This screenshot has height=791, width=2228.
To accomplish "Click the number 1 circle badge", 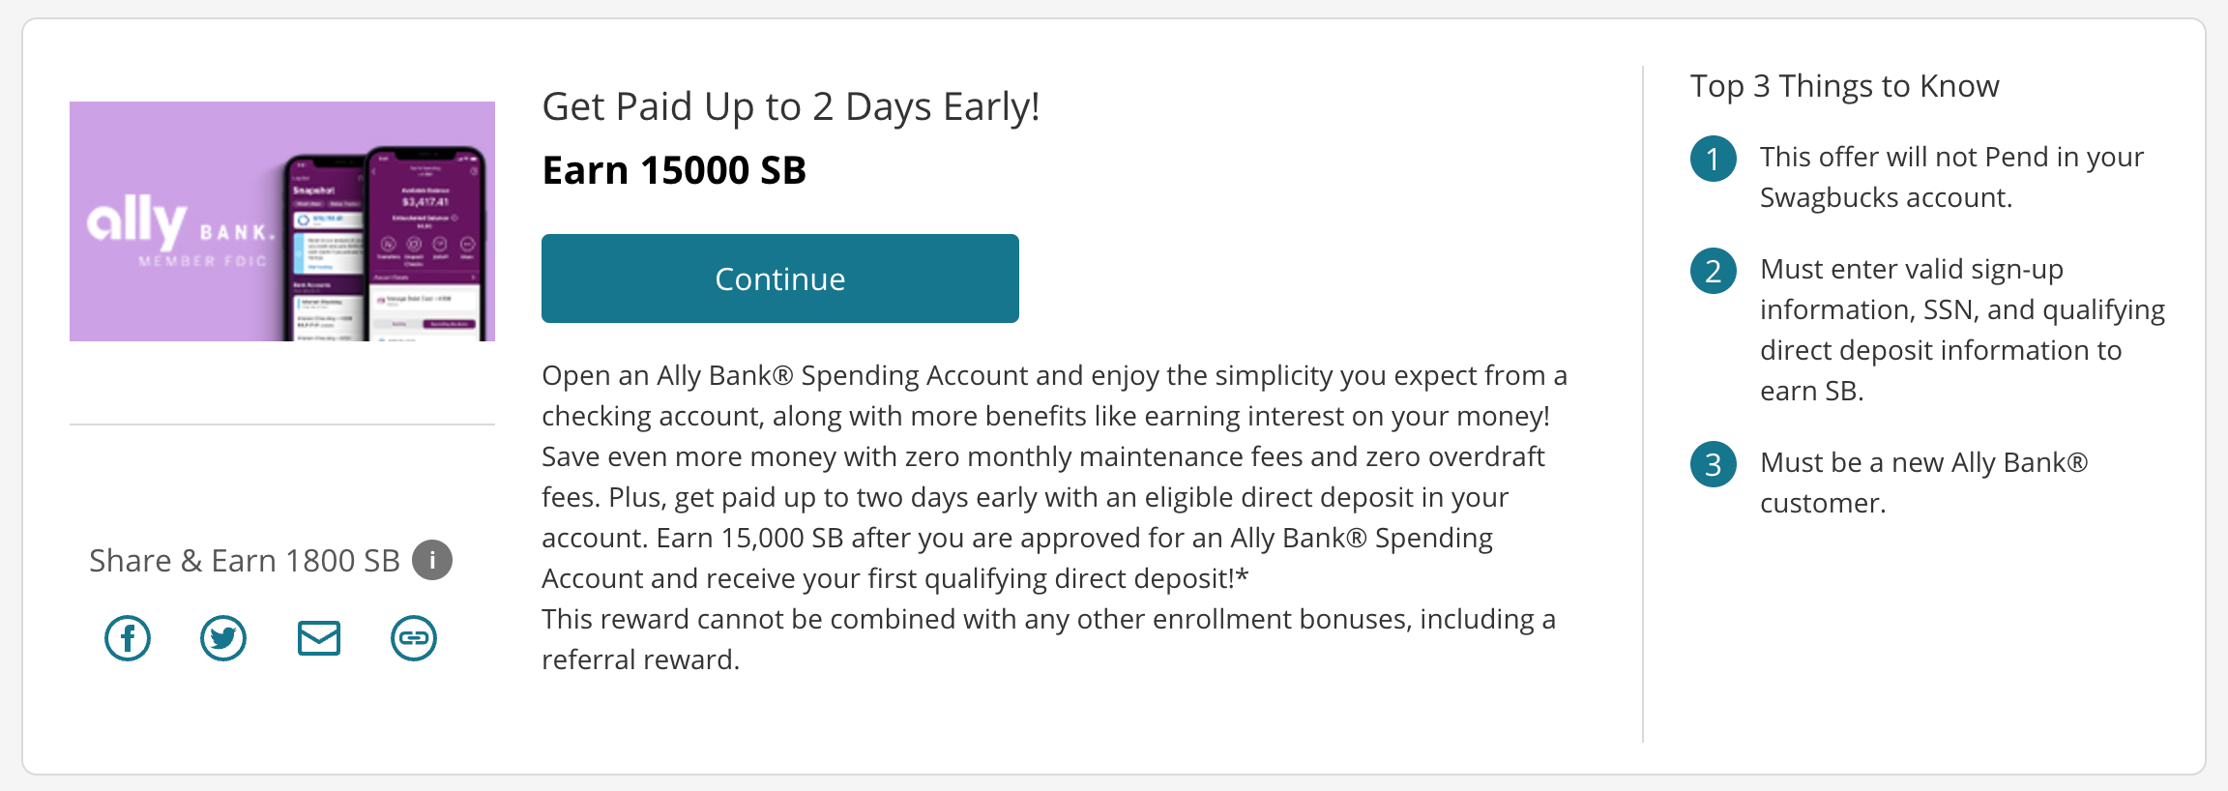I will click(x=1713, y=159).
